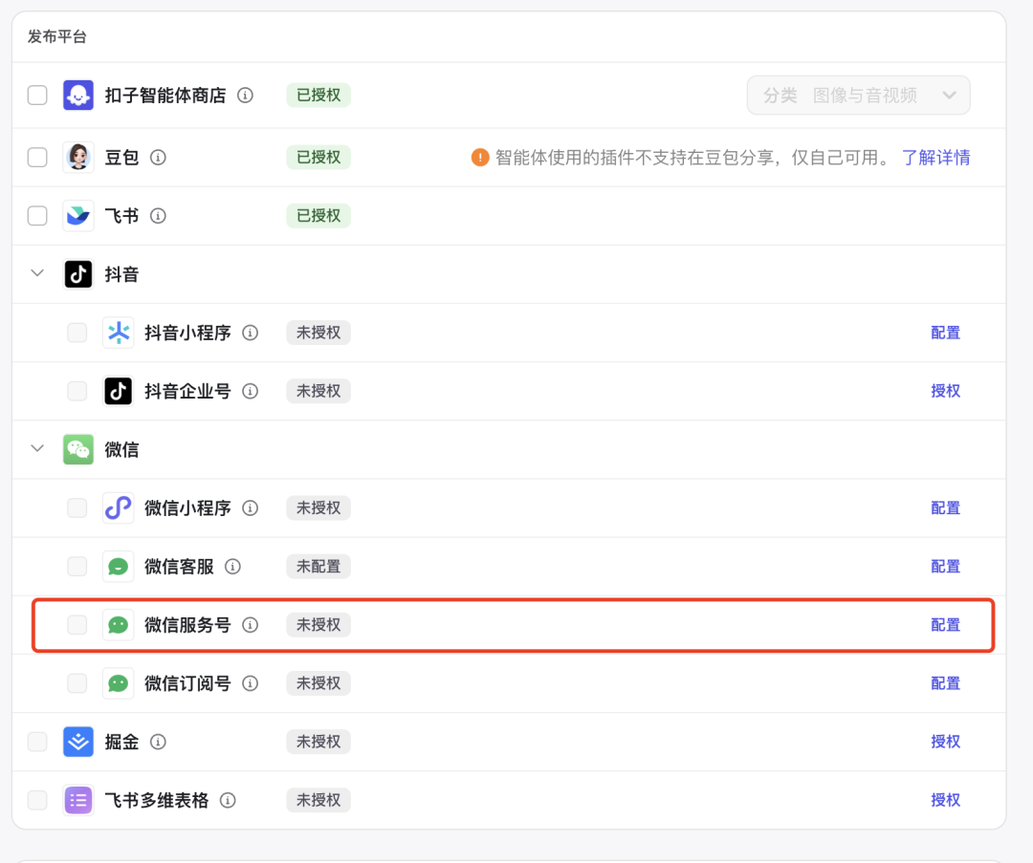Viewport: 1033px width, 863px height.
Task: Click the 抖音小程序 mini-program icon
Action: (x=118, y=333)
